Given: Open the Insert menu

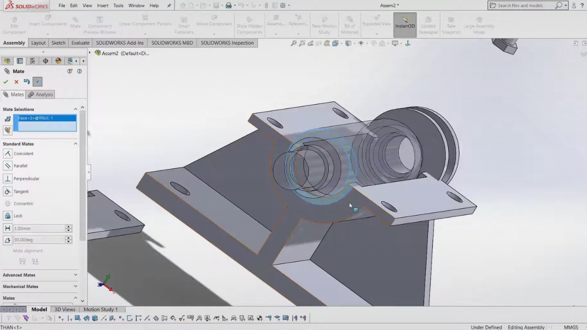Looking at the screenshot, I should (x=103, y=5).
